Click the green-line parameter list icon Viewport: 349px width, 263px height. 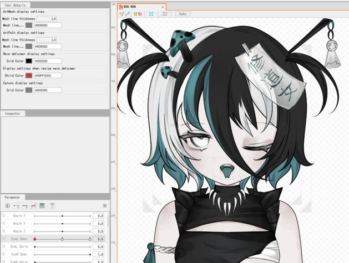click(42, 205)
